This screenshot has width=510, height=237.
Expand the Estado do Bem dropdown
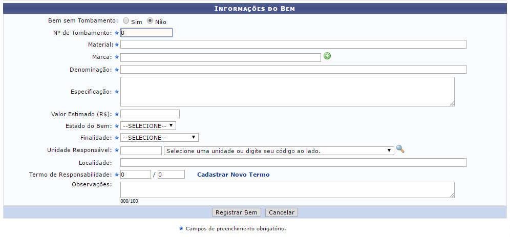[148, 125]
